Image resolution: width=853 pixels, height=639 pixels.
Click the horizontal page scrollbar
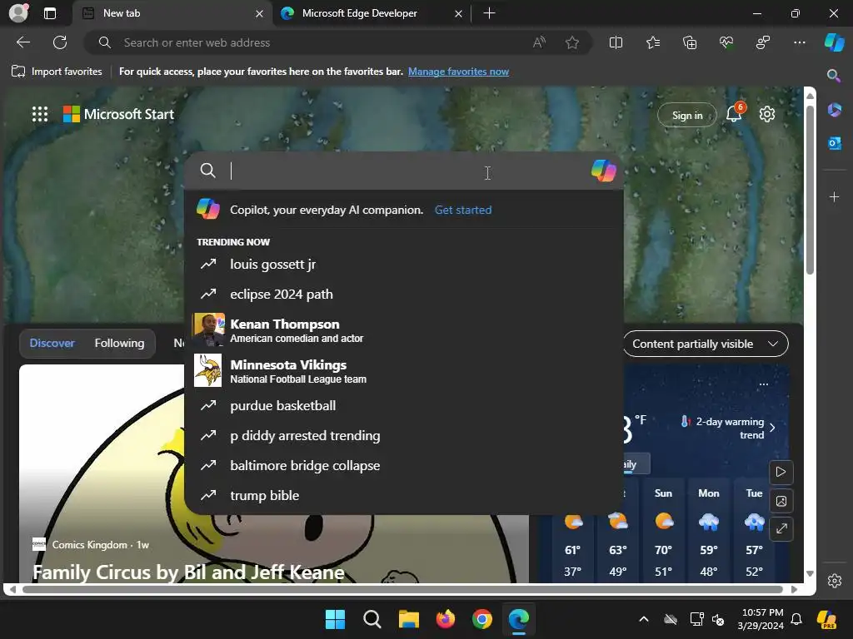pos(402,589)
